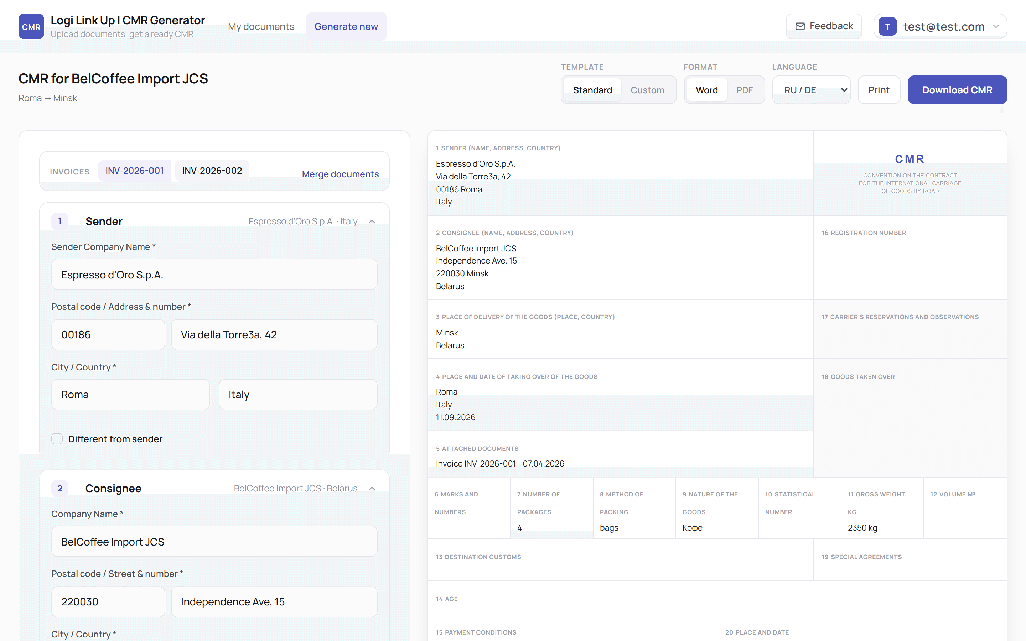The image size is (1026, 641).
Task: Click the packing method bags value
Action: click(609, 528)
